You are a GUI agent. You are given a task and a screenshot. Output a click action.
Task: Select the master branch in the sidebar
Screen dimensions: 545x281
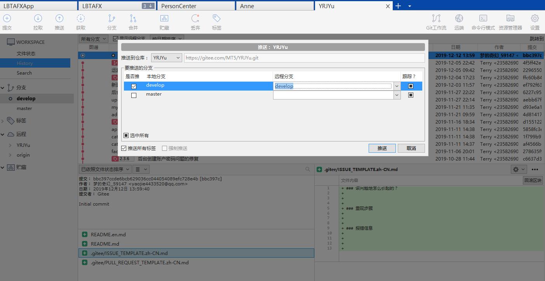click(x=24, y=108)
